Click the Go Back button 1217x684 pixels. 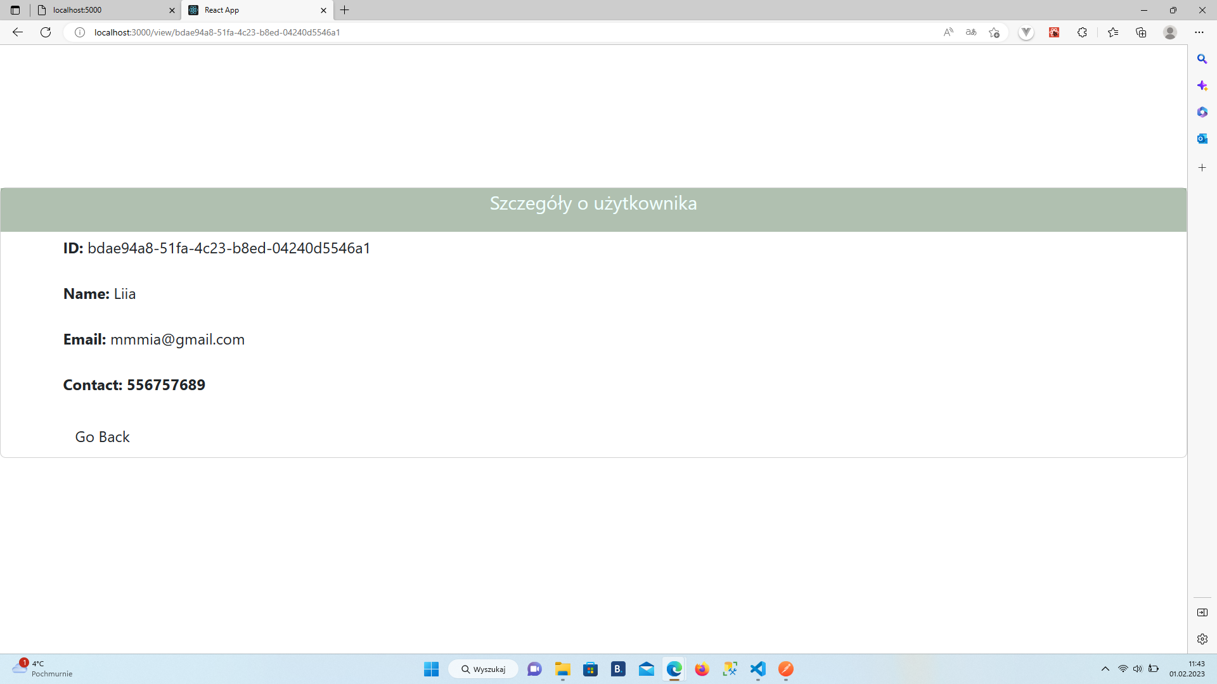[102, 437]
